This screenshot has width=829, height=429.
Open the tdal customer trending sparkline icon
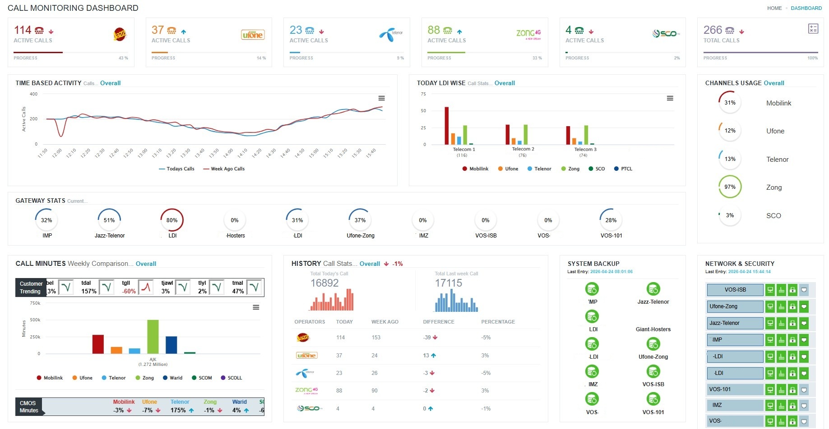[107, 287]
